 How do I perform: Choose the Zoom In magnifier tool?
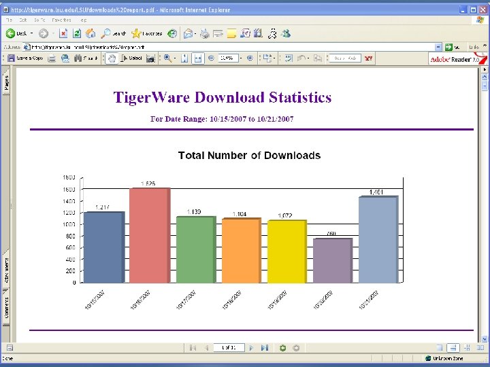pos(167,58)
